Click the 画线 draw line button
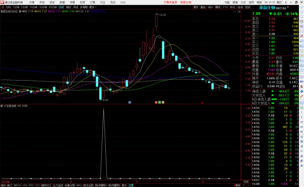Viewport: 304px width, 187px height. pos(218,7)
